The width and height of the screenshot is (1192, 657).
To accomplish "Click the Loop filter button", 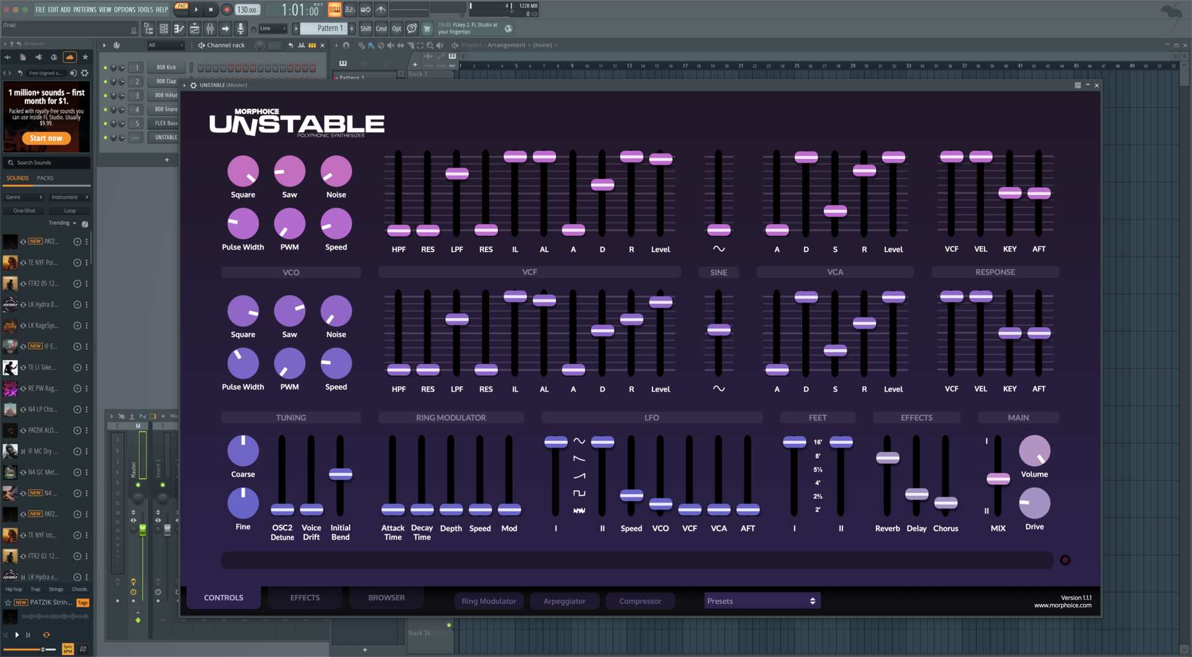I will tap(70, 211).
